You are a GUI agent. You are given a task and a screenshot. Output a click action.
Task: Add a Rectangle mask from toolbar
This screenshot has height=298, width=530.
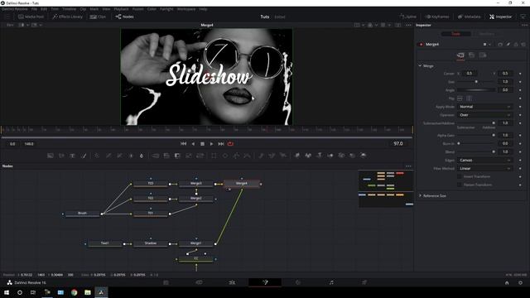point(214,156)
